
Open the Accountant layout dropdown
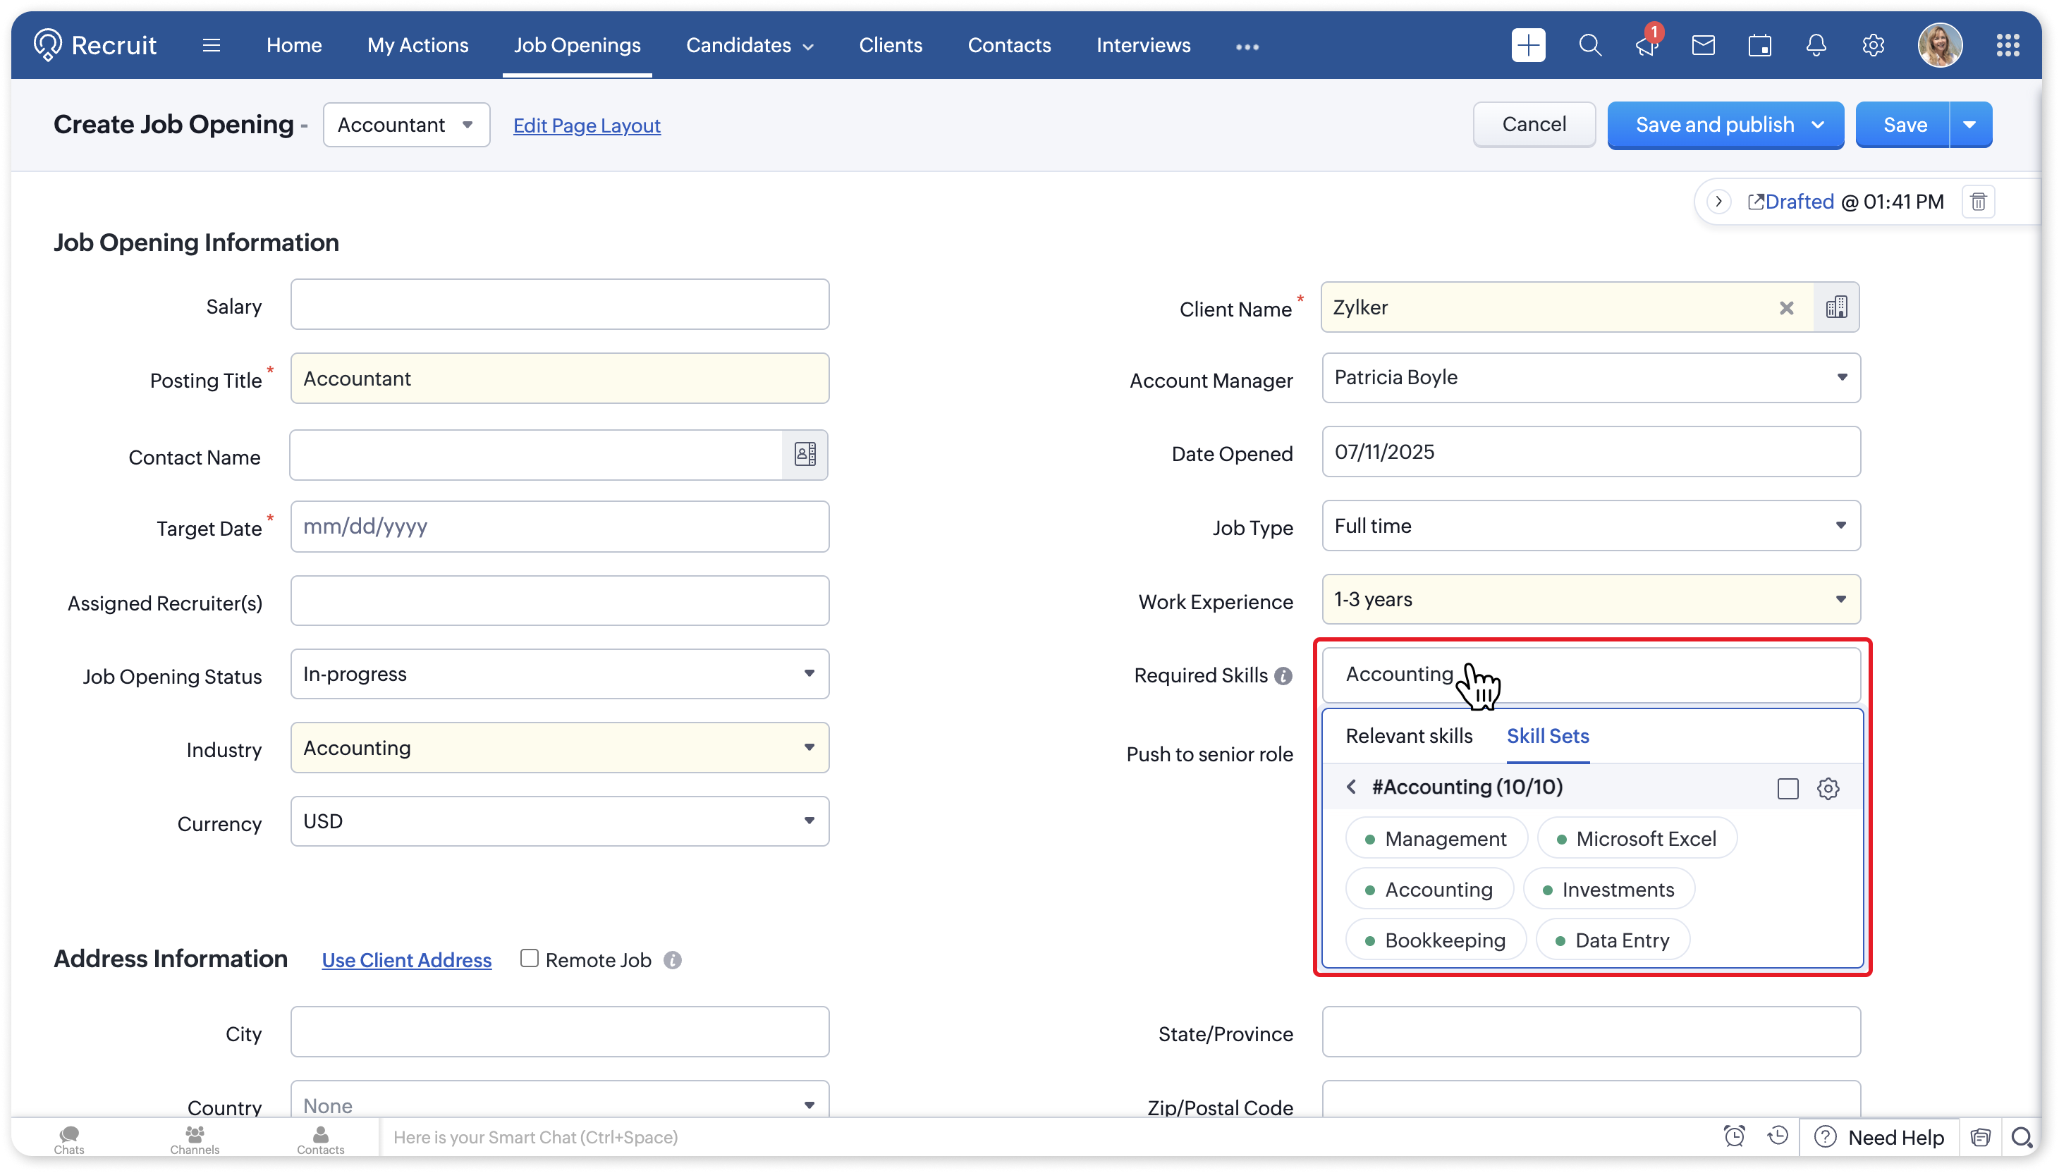(405, 125)
